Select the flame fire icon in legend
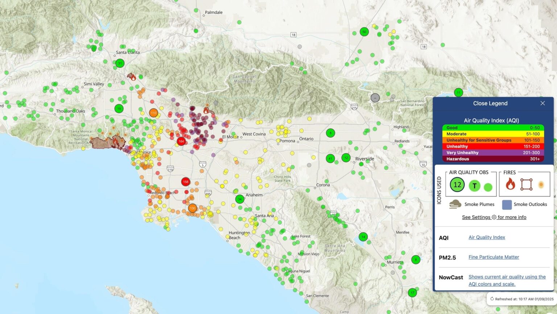Image resolution: width=557 pixels, height=314 pixels. (510, 184)
